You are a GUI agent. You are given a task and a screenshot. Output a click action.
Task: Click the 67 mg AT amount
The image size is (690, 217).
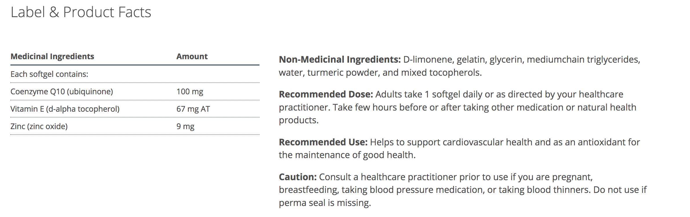[193, 109]
